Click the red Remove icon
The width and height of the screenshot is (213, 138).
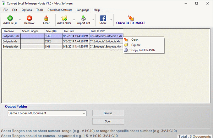(x=29, y=18)
